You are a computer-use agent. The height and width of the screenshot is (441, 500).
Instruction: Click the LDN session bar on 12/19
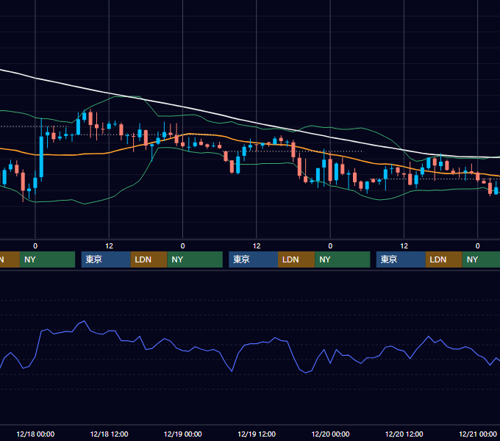coord(296,259)
